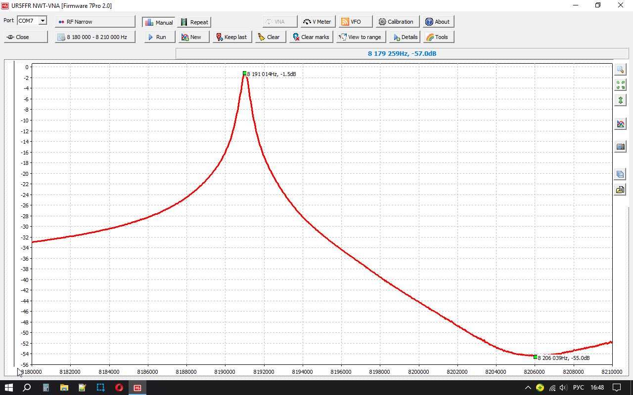The image size is (633, 395).
Task: Open the Tools menu button
Action: click(439, 37)
